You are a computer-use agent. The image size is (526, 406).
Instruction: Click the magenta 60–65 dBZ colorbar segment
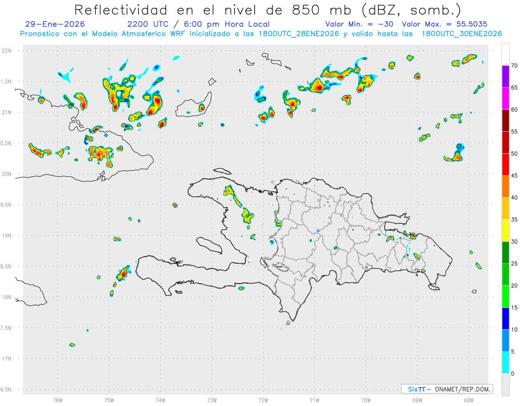point(505,99)
